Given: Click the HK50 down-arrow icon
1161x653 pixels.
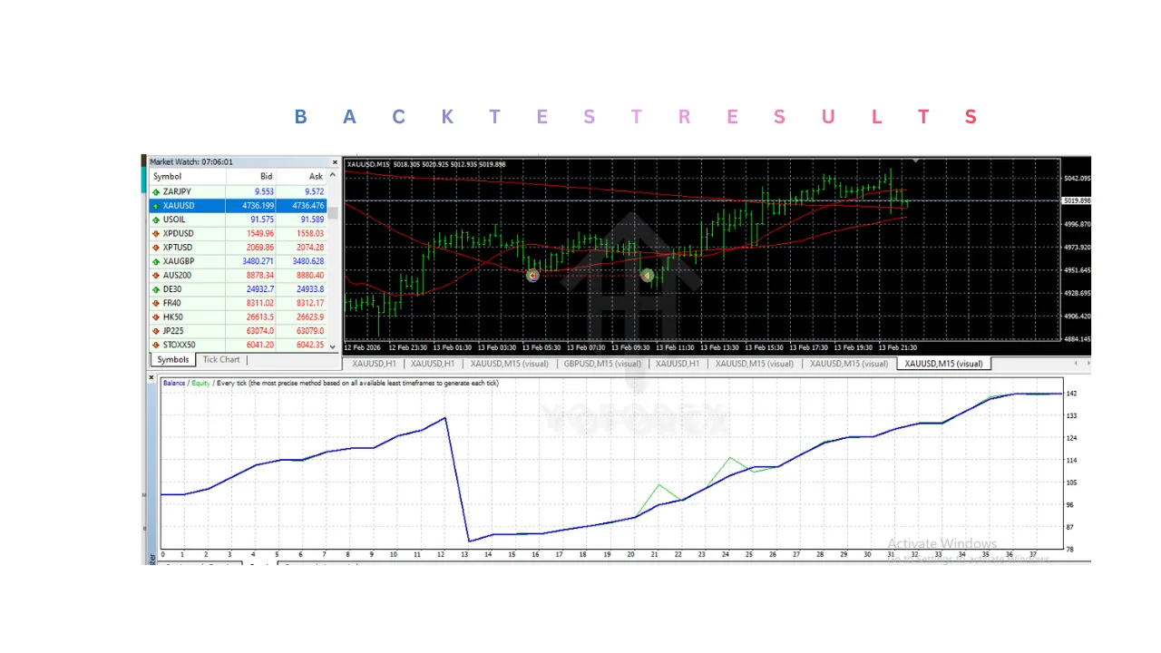Looking at the screenshot, I should click(156, 317).
